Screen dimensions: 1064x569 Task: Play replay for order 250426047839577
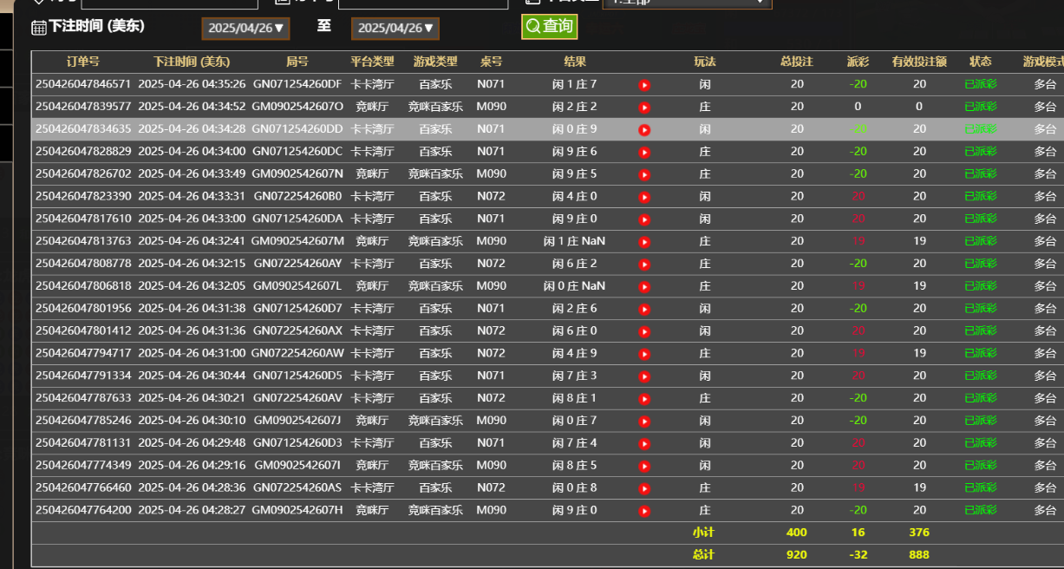point(644,108)
